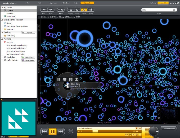This screenshot has width=180, height=138.
Task: Open Home under Music on the Internet
Action: pyautogui.click(x=9, y=23)
